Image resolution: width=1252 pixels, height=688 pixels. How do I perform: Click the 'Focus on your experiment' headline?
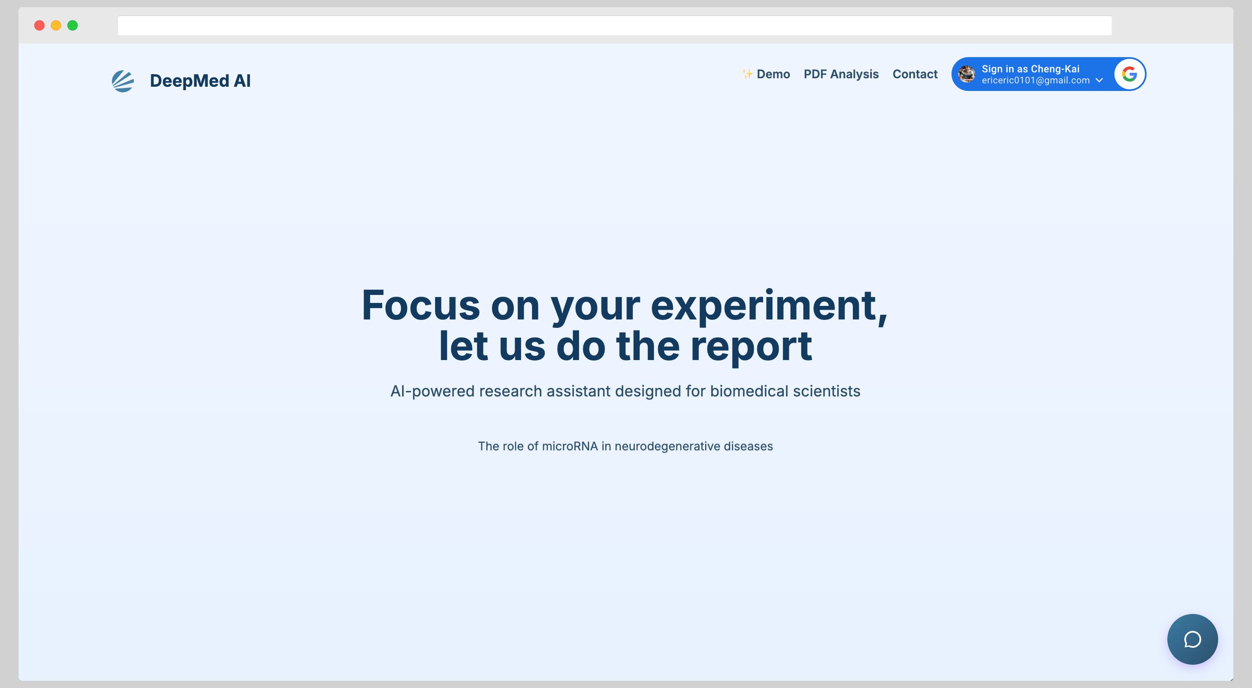(x=625, y=305)
